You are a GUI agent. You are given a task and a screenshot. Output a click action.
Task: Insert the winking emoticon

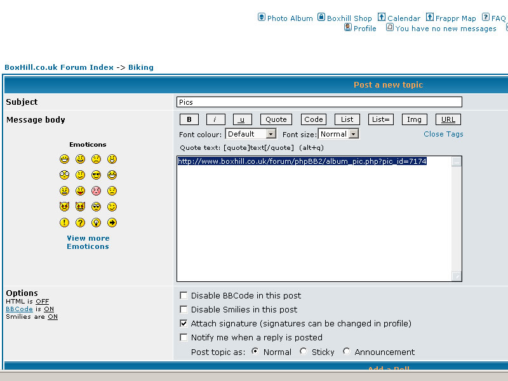[x=112, y=206]
